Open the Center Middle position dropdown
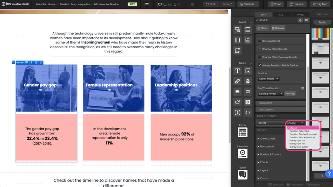333x187 pixels. [268, 79]
